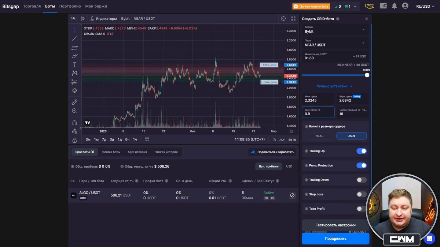Click the Инвестиция USDT input field
440x247 pixels.
(x=335, y=56)
